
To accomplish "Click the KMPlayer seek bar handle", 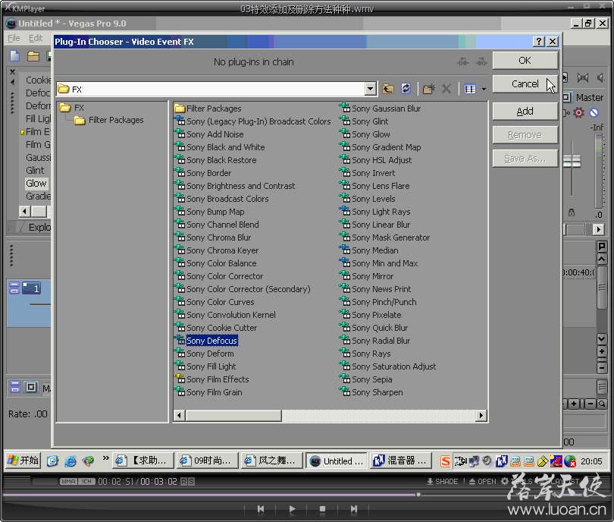I will 418,495.
